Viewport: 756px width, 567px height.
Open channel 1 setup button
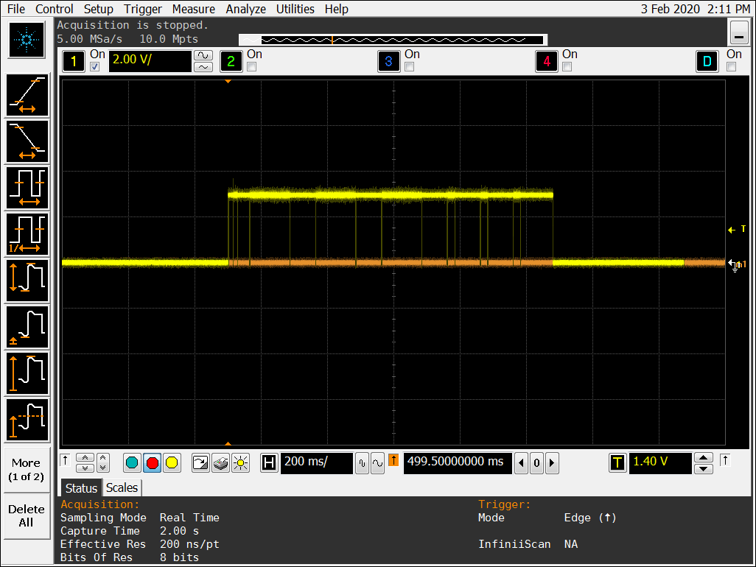[x=74, y=61]
